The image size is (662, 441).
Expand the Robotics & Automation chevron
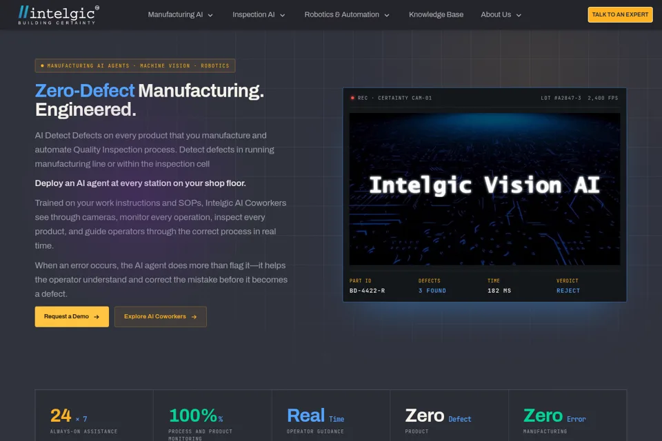click(x=387, y=15)
